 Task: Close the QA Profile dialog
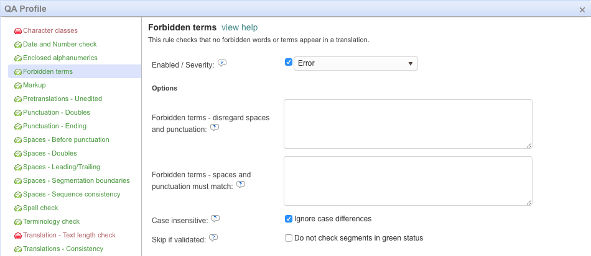pos(582,9)
